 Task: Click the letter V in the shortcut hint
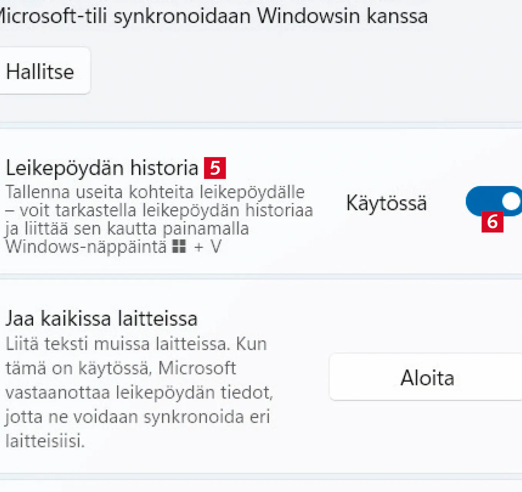click(216, 247)
